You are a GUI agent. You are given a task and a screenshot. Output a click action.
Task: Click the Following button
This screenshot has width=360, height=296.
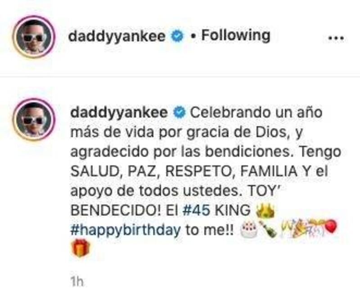235,36
